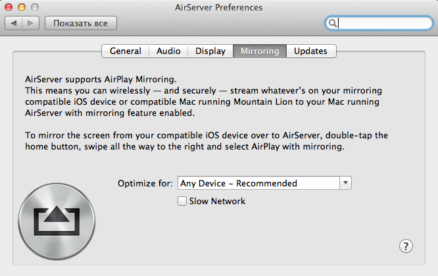The height and width of the screenshot is (276, 438).
Task: Switch to the General tab
Action: [x=125, y=51]
